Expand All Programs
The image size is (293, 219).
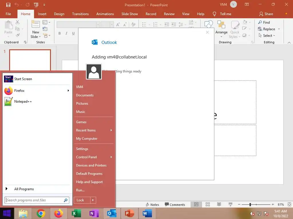pyautogui.click(x=37, y=189)
